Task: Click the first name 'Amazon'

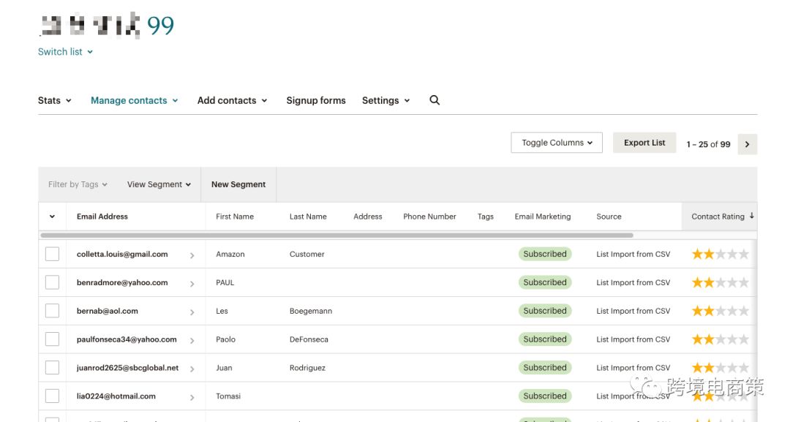Action: click(x=230, y=255)
